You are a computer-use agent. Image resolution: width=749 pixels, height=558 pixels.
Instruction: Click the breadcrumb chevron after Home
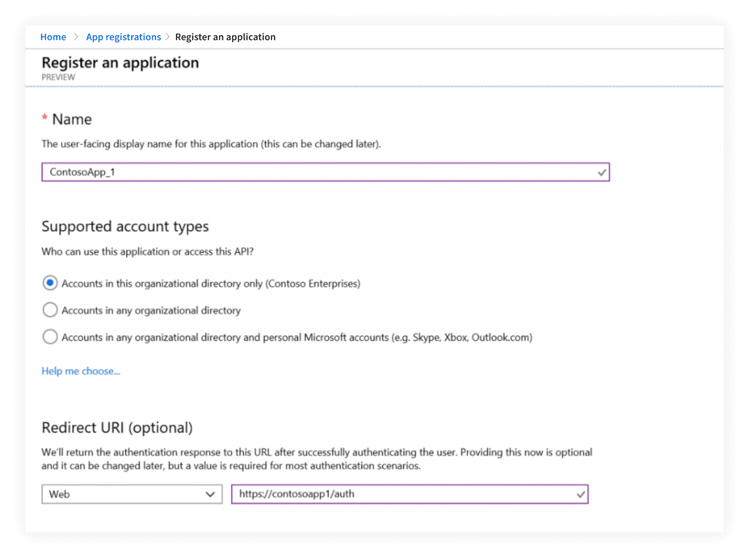pyautogui.click(x=76, y=37)
